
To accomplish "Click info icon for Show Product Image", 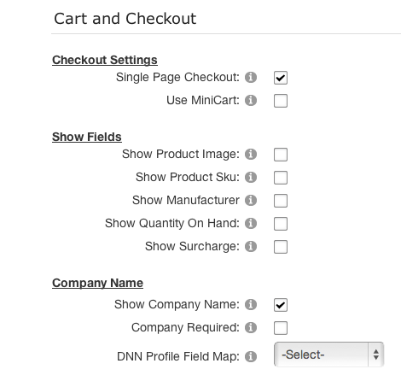I will (x=251, y=154).
